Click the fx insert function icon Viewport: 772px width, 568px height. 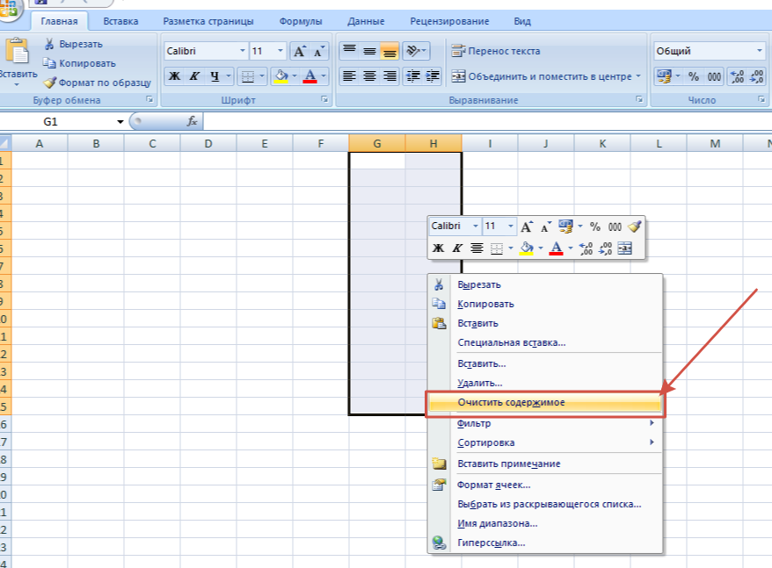coord(193,121)
